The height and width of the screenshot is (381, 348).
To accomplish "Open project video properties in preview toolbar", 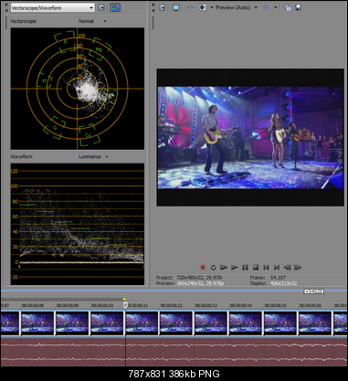I will coord(163,7).
